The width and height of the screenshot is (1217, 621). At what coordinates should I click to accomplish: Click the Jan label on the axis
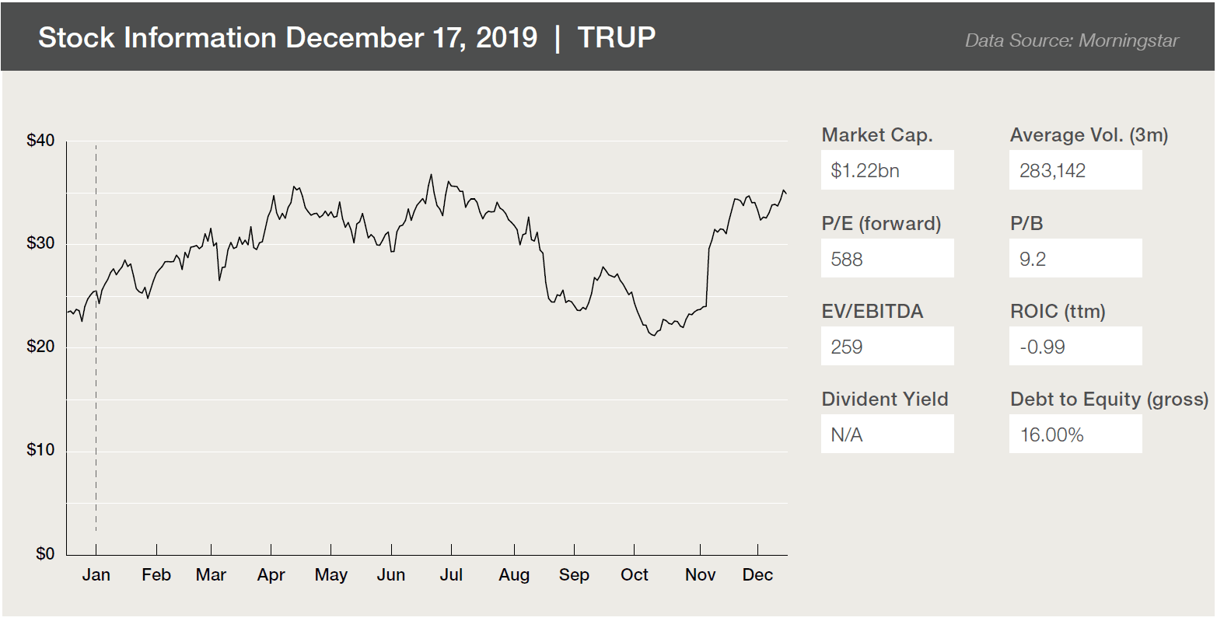point(96,575)
